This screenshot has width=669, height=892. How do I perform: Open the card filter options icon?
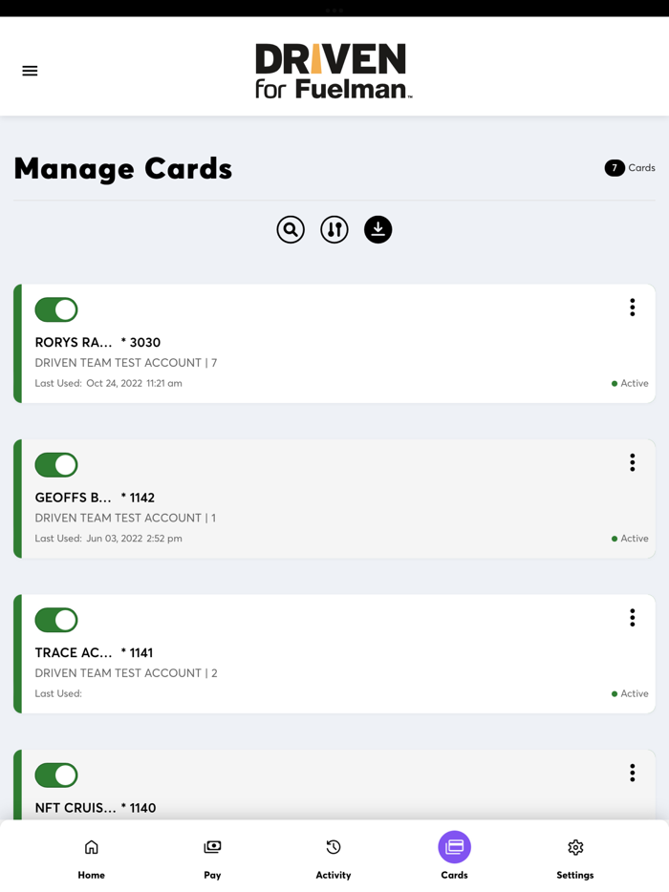coord(334,229)
